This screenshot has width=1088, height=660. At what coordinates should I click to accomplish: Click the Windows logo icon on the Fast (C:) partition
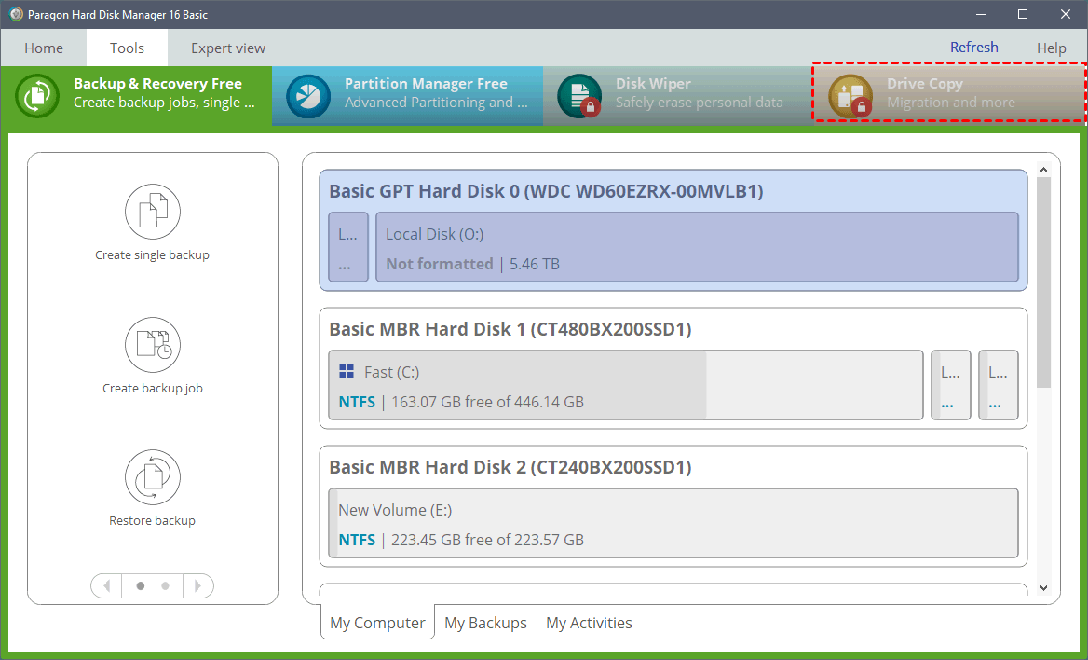tap(347, 372)
